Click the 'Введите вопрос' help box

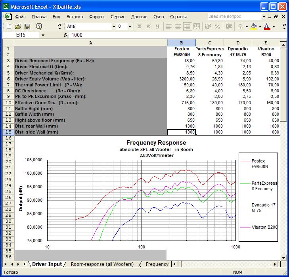point(234,16)
